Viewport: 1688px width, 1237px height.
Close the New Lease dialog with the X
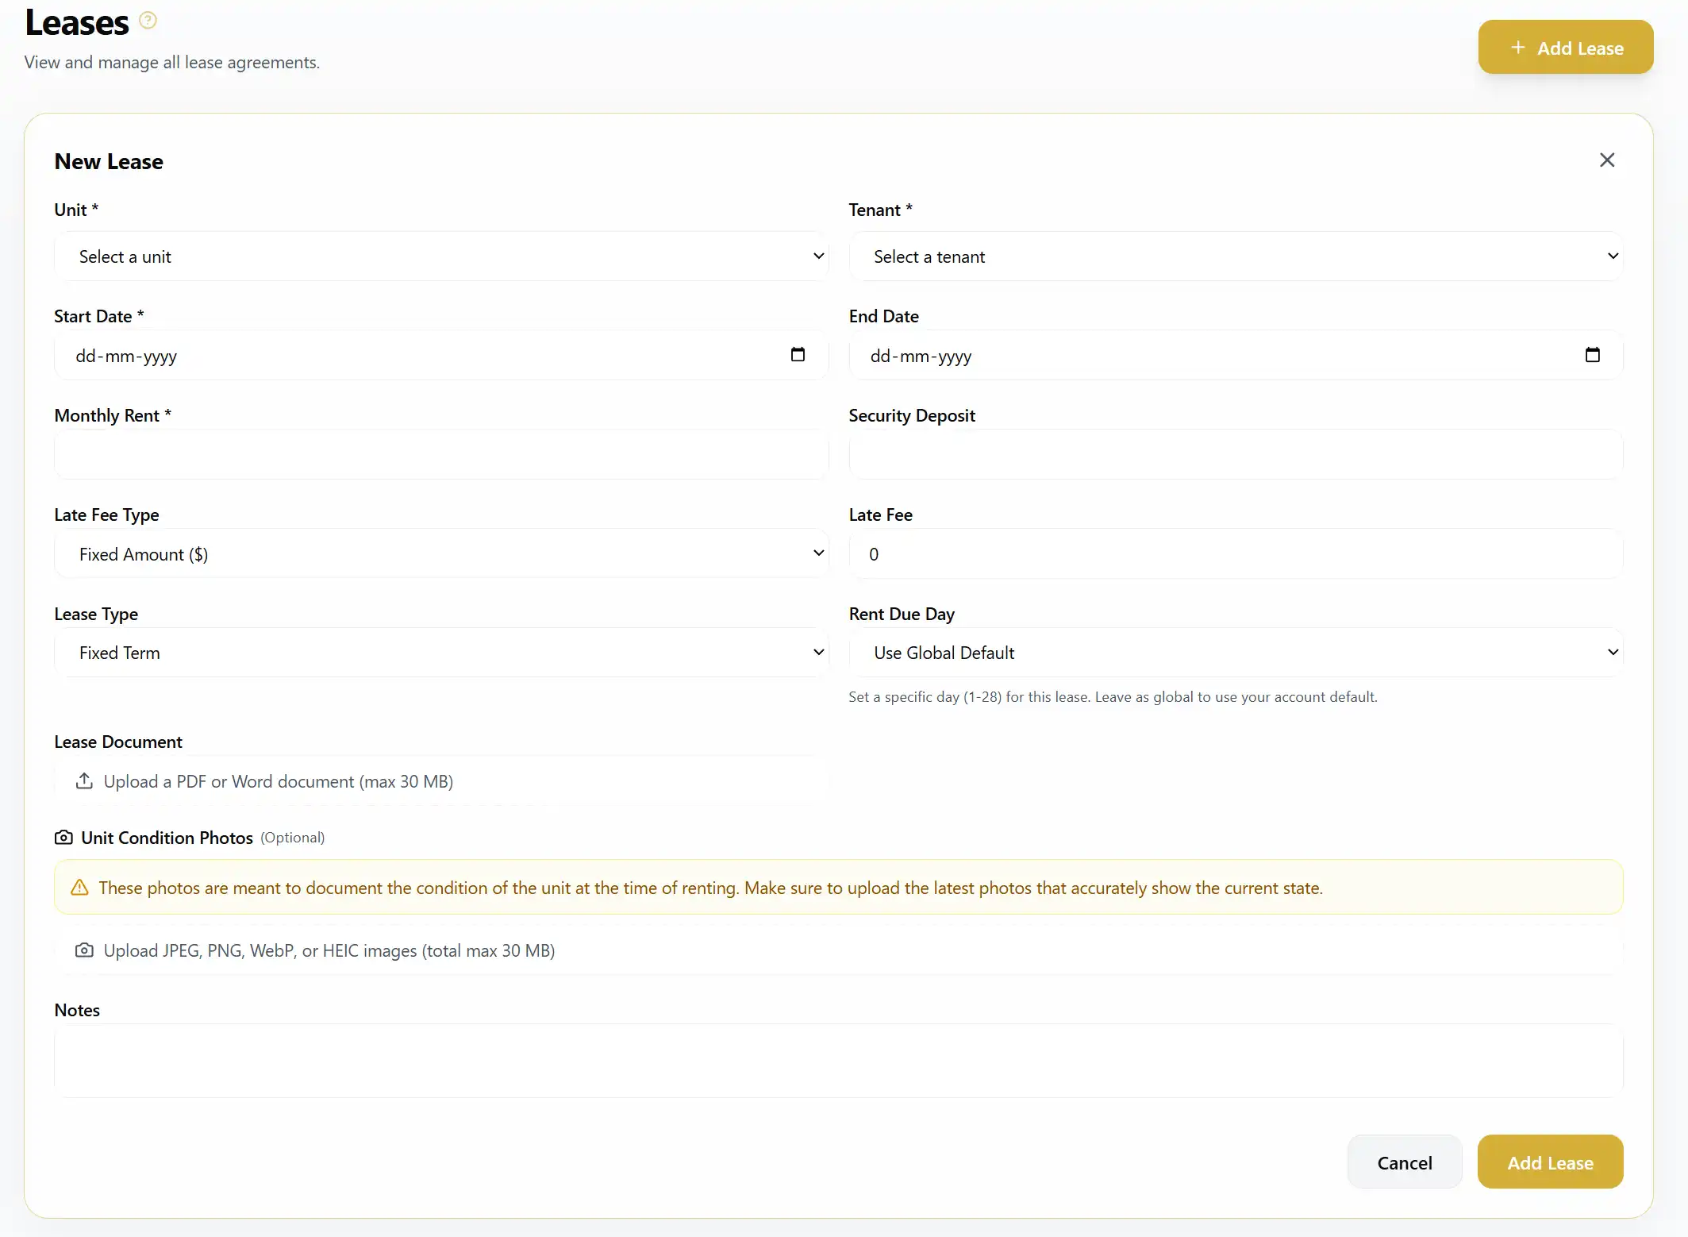tap(1607, 160)
